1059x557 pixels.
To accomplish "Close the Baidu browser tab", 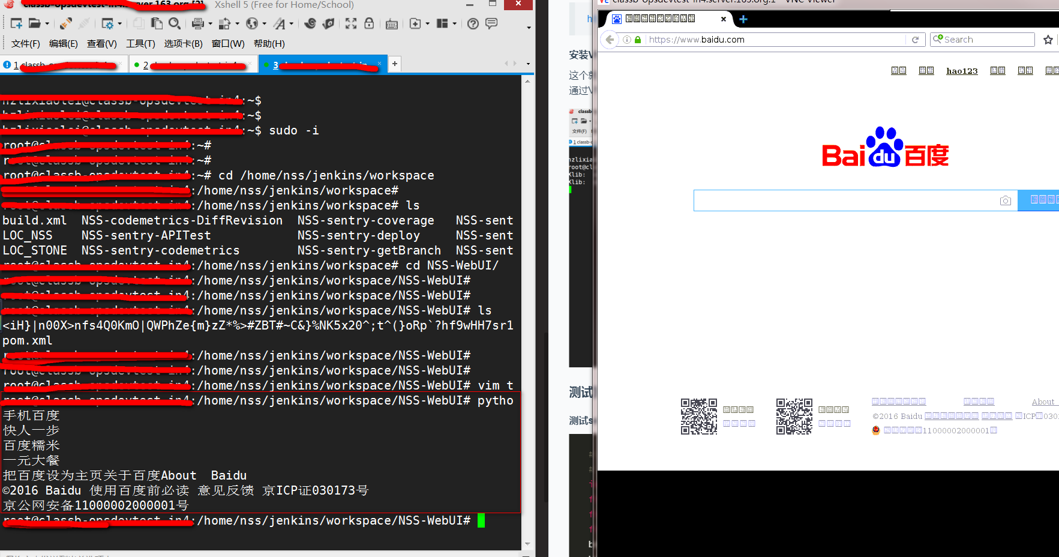I will click(723, 19).
